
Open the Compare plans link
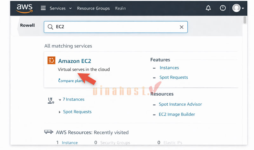click(x=71, y=81)
